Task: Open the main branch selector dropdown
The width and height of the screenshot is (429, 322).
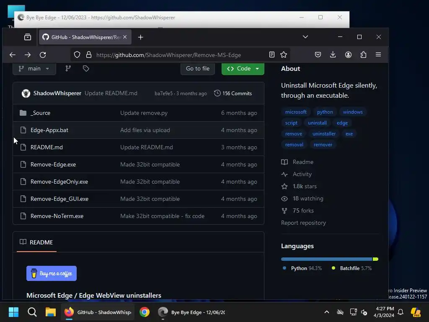Action: (34, 68)
